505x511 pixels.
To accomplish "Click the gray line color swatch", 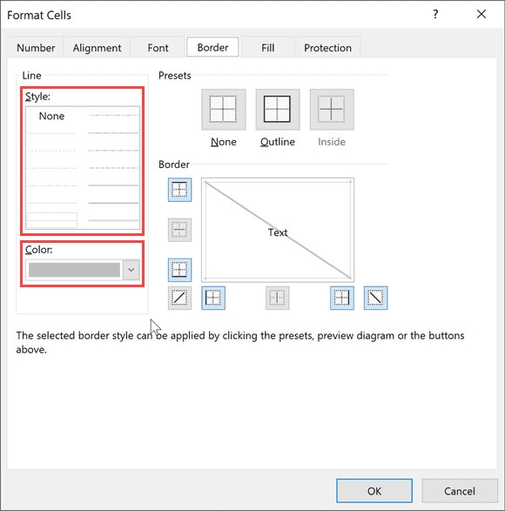I will point(74,270).
